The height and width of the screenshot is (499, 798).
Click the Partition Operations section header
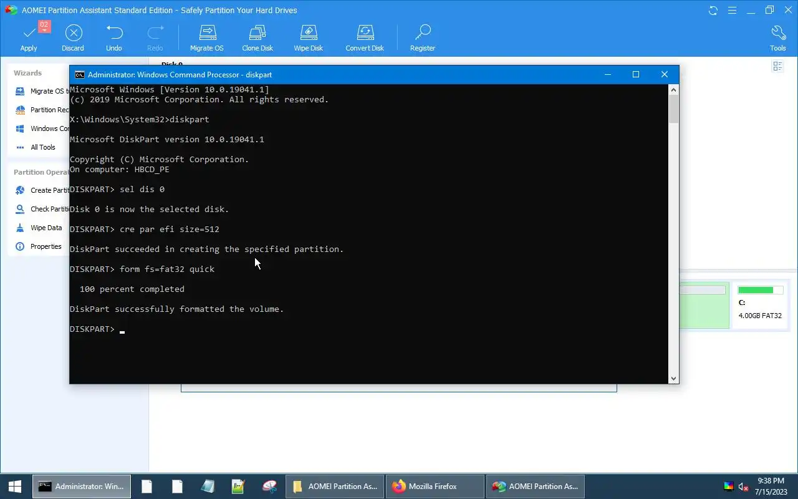(41, 172)
